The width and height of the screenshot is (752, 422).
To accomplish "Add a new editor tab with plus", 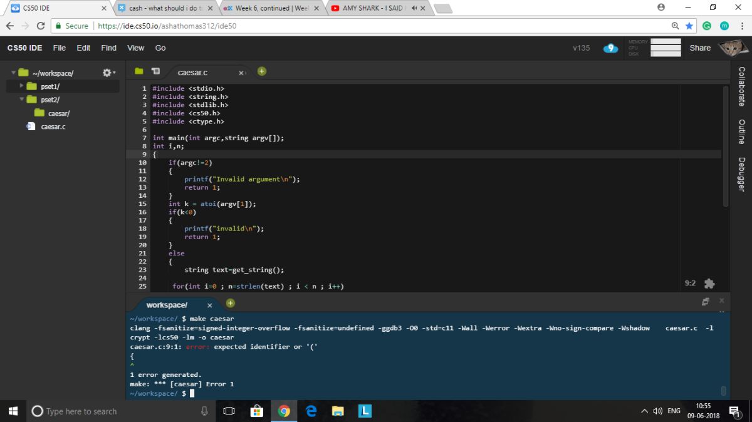I will [262, 71].
